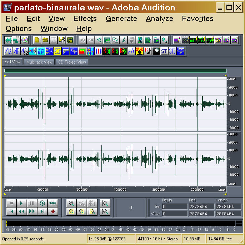Click the level meter bar
245x245 pixels.
click(x=120, y=223)
